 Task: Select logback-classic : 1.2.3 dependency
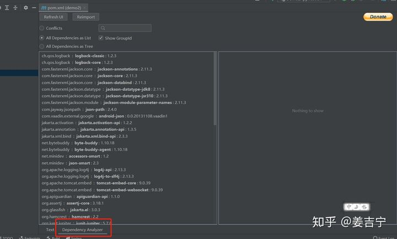[79, 56]
